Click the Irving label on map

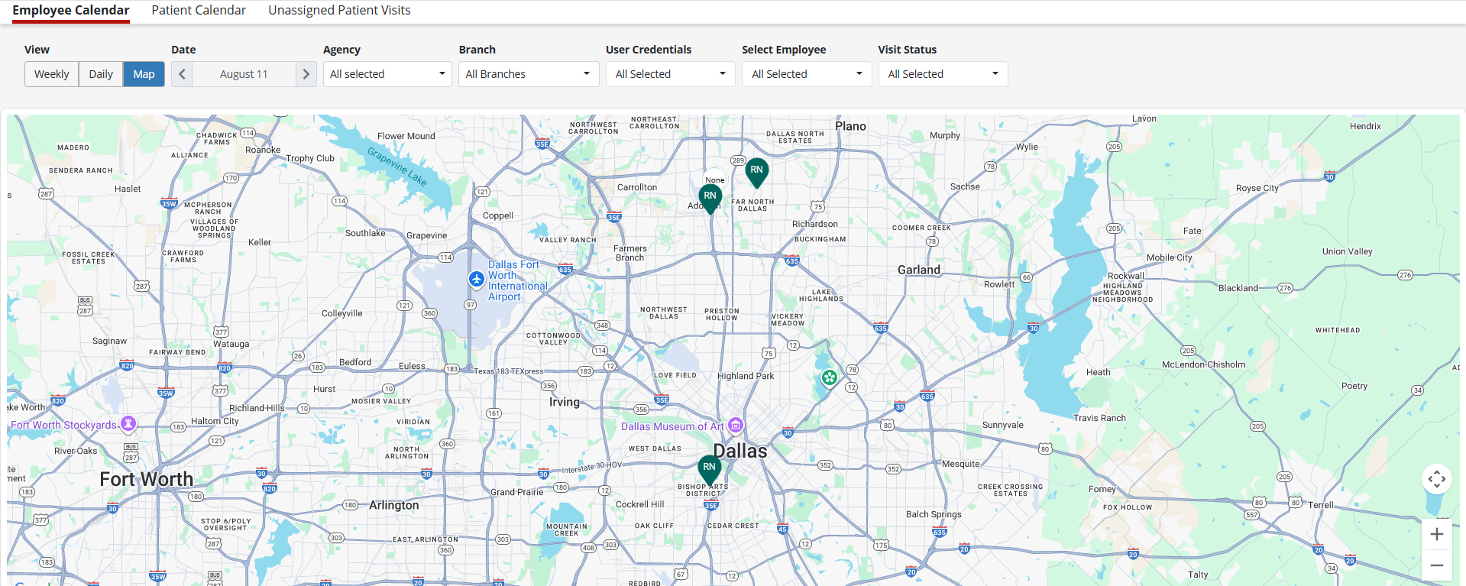[x=565, y=402]
